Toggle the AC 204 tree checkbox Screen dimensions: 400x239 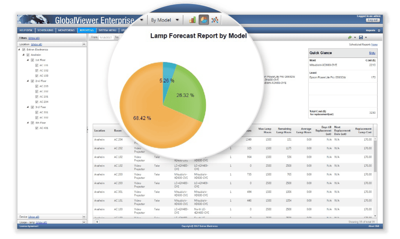click(37, 102)
